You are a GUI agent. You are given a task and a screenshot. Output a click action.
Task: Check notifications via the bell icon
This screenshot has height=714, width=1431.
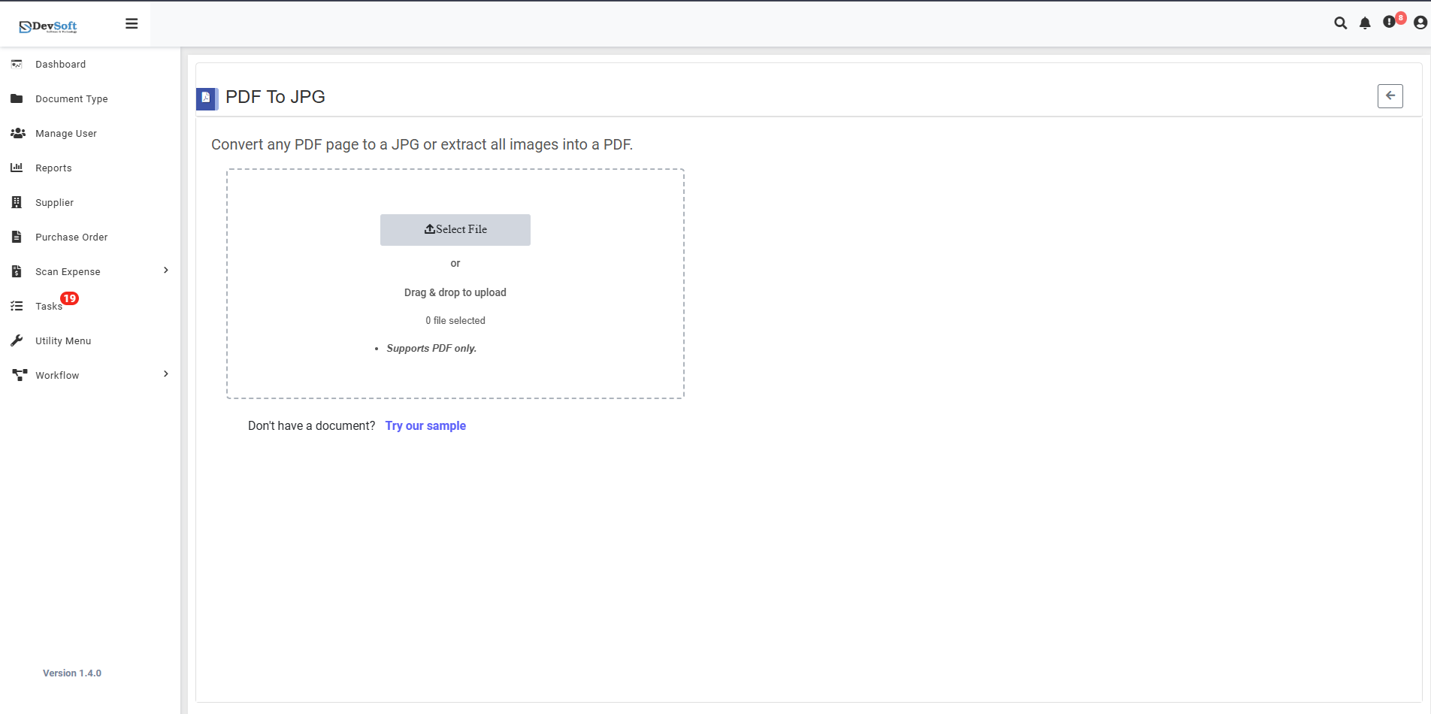(x=1366, y=23)
